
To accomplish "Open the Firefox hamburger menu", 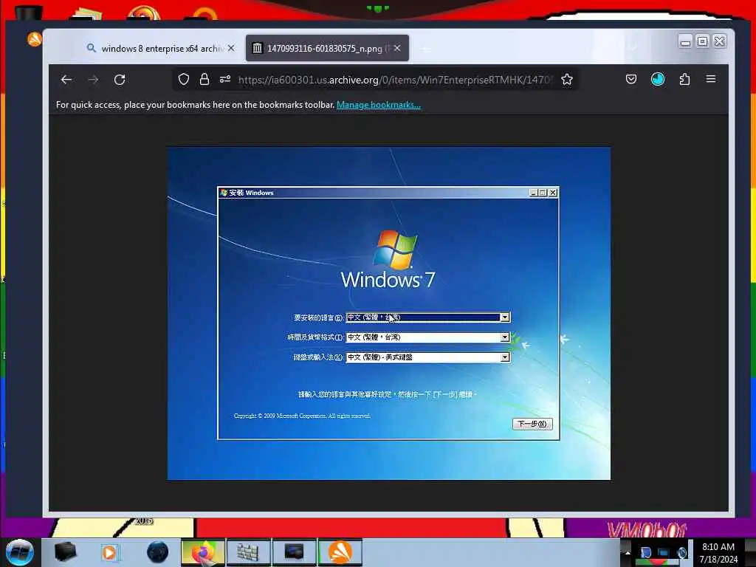I will (711, 78).
